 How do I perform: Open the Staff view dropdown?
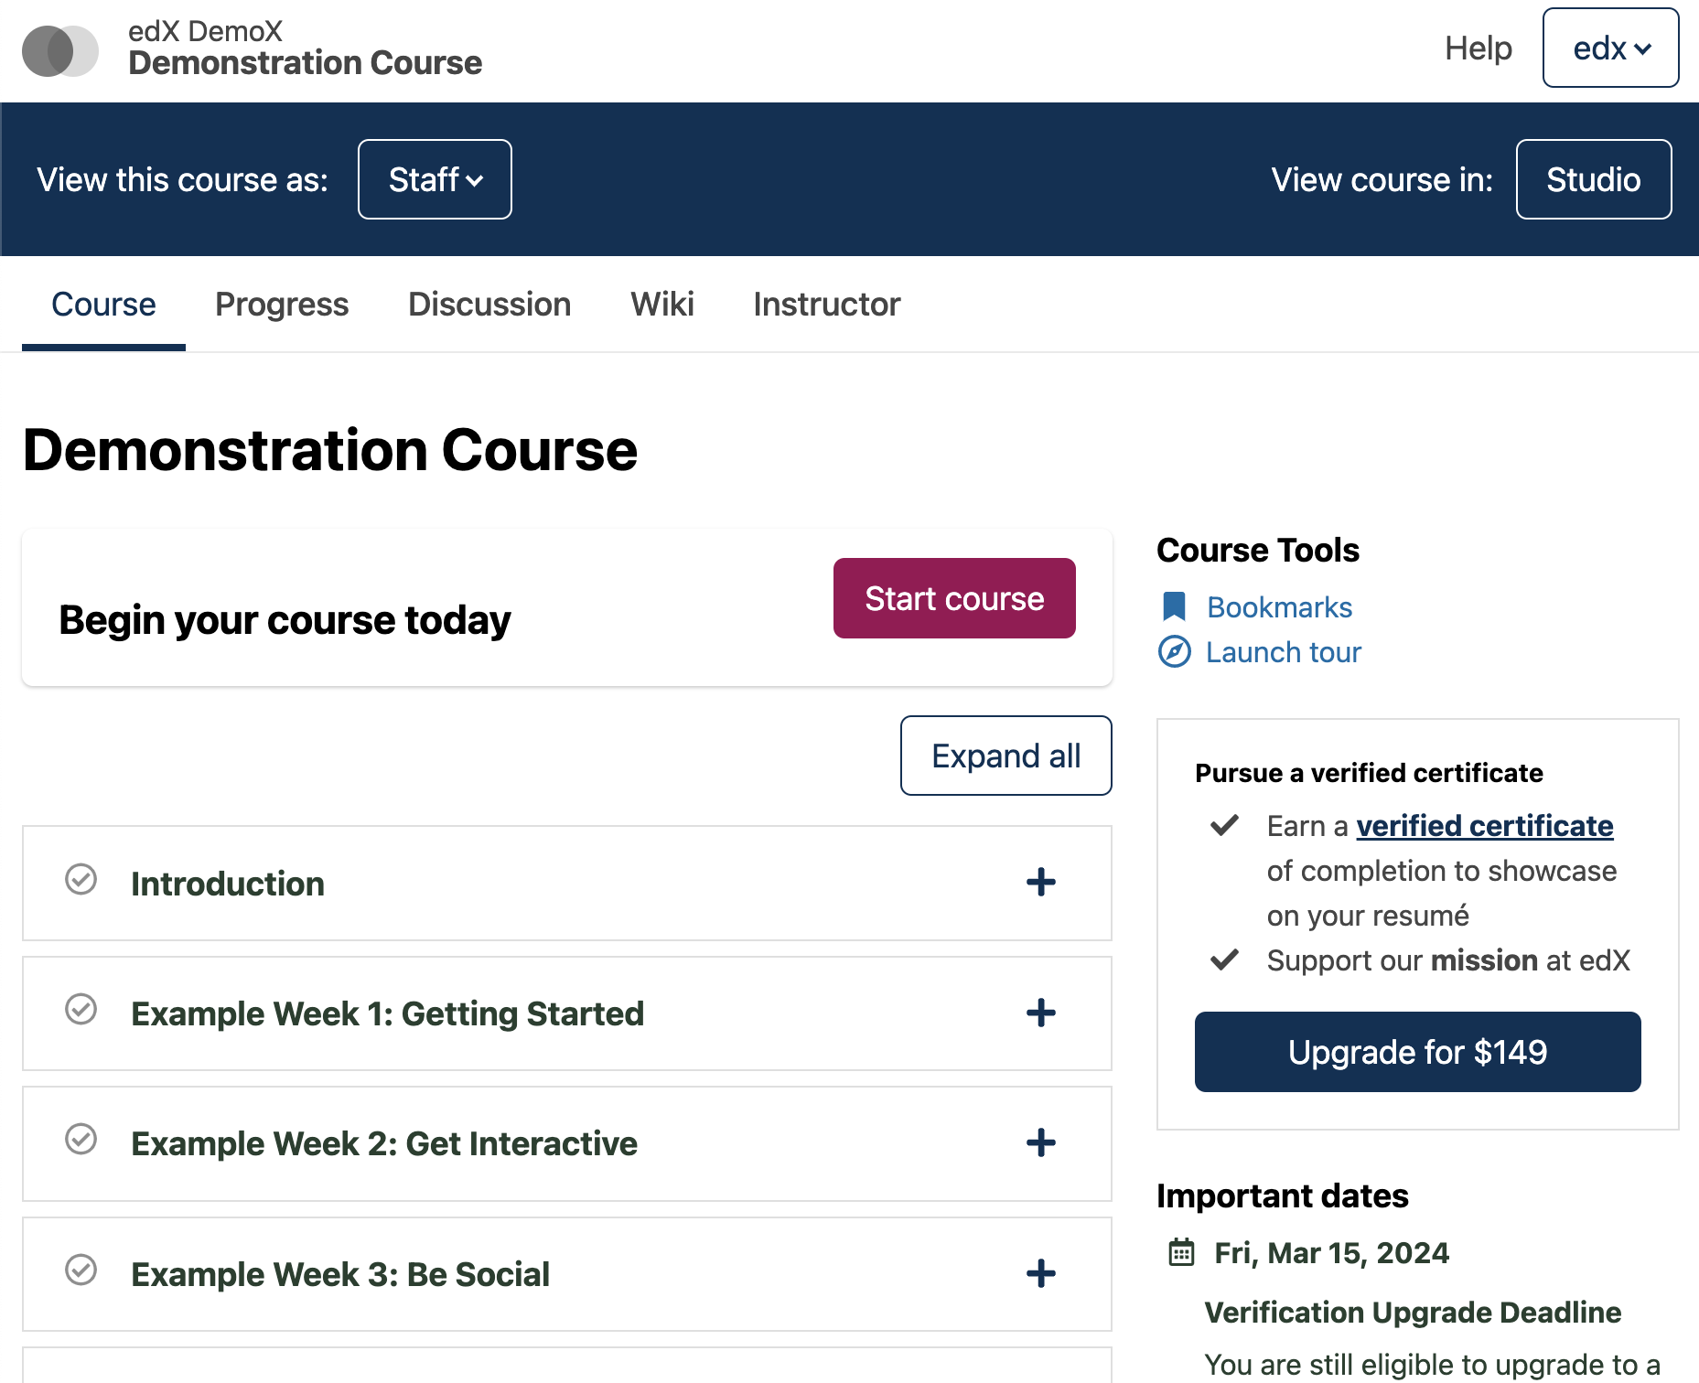click(434, 179)
